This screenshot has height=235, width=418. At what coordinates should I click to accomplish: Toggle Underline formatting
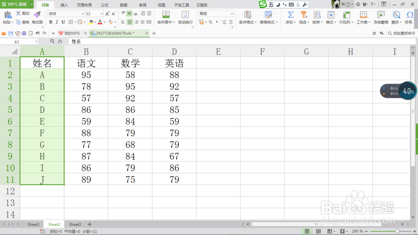click(x=63, y=22)
